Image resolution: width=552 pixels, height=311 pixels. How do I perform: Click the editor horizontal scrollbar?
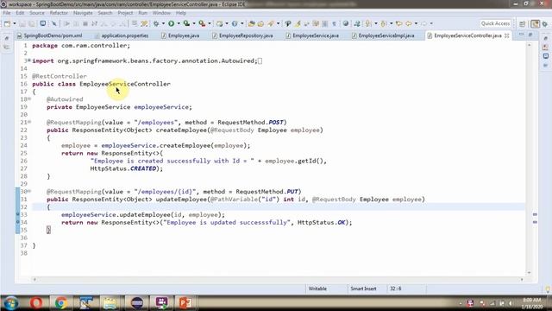pyautogui.click(x=278, y=279)
